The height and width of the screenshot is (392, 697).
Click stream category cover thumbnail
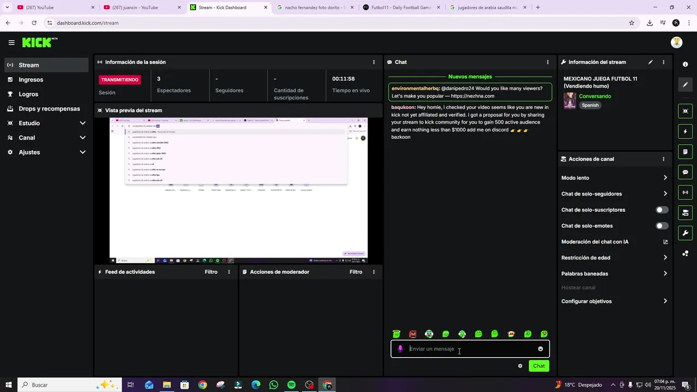pos(570,101)
